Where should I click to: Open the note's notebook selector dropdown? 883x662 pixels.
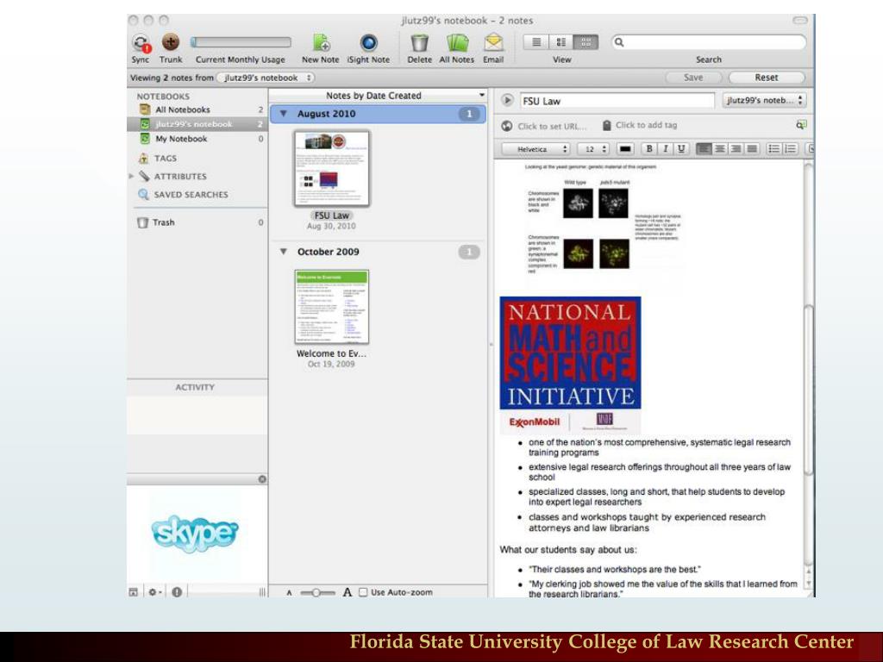coord(765,100)
